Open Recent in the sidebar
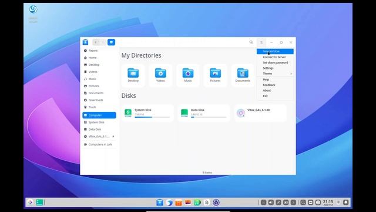376x212 pixels. pyautogui.click(x=99, y=51)
